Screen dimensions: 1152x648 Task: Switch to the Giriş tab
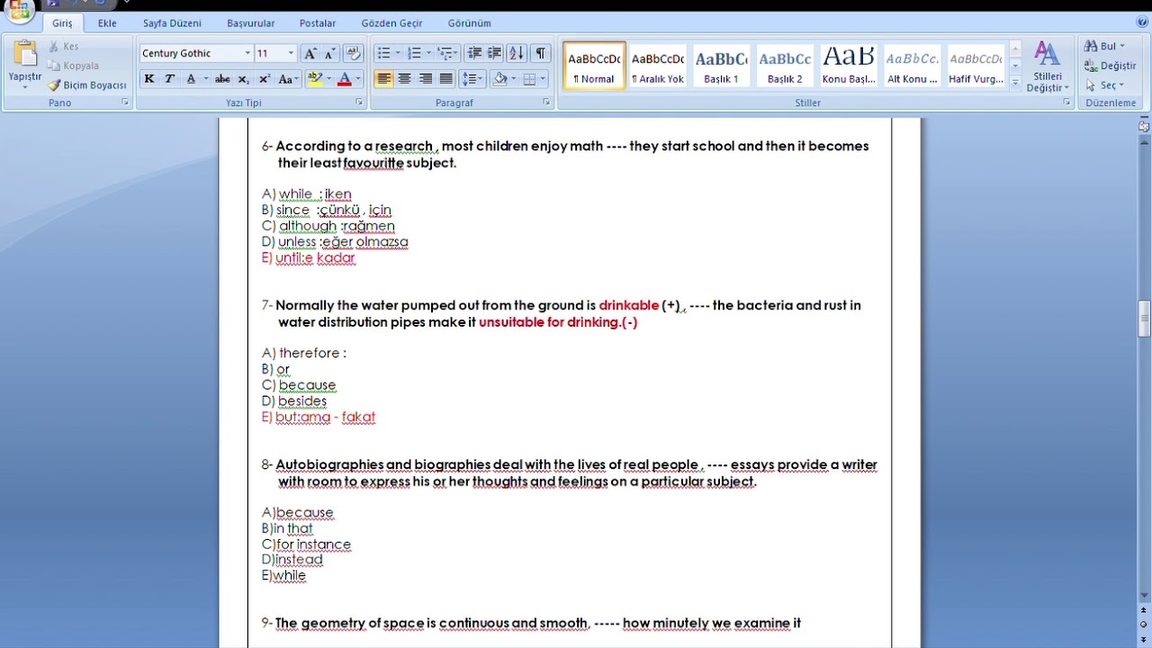click(x=62, y=23)
